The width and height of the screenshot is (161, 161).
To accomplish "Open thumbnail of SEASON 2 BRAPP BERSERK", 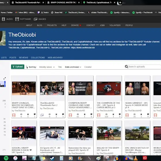I will pos(24,133).
